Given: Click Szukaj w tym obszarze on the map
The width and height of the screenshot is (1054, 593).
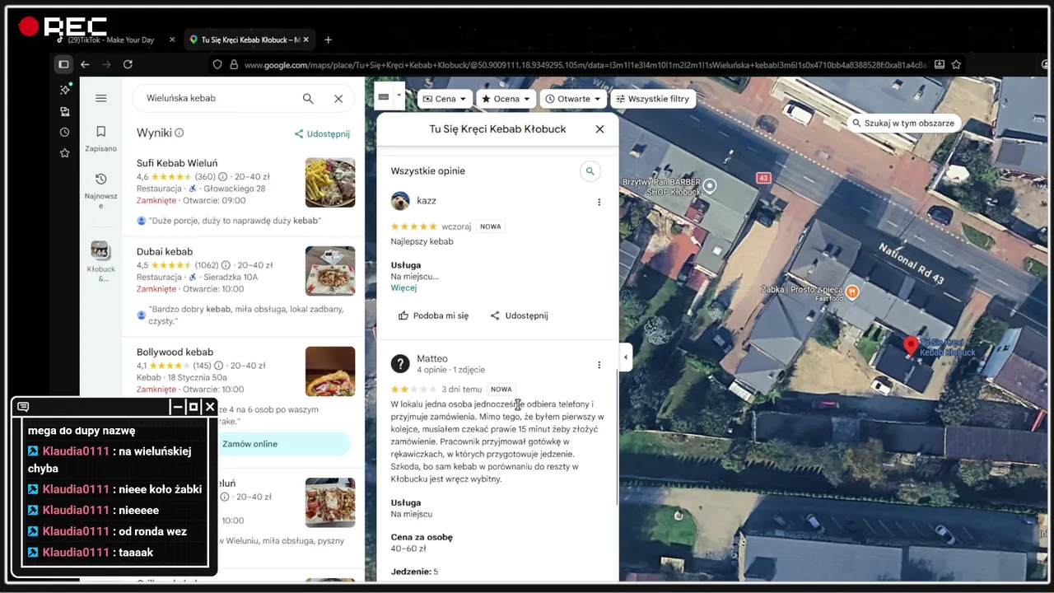Looking at the screenshot, I should (x=903, y=124).
